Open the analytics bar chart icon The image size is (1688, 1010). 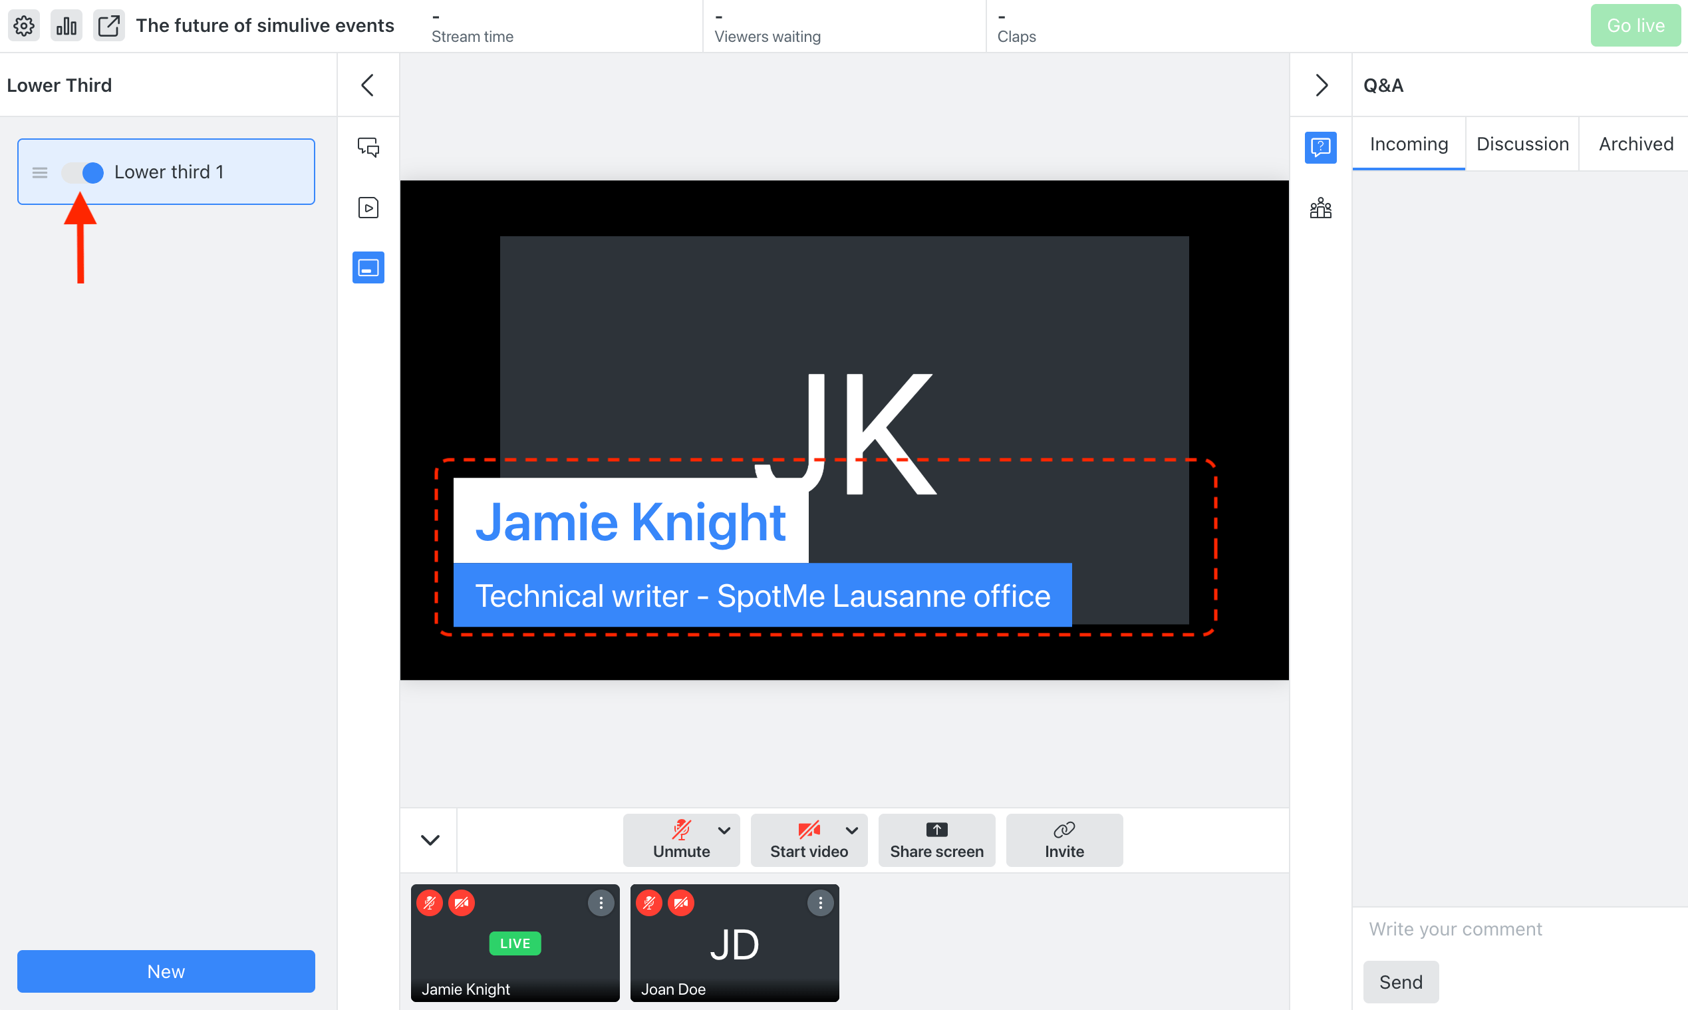click(66, 25)
